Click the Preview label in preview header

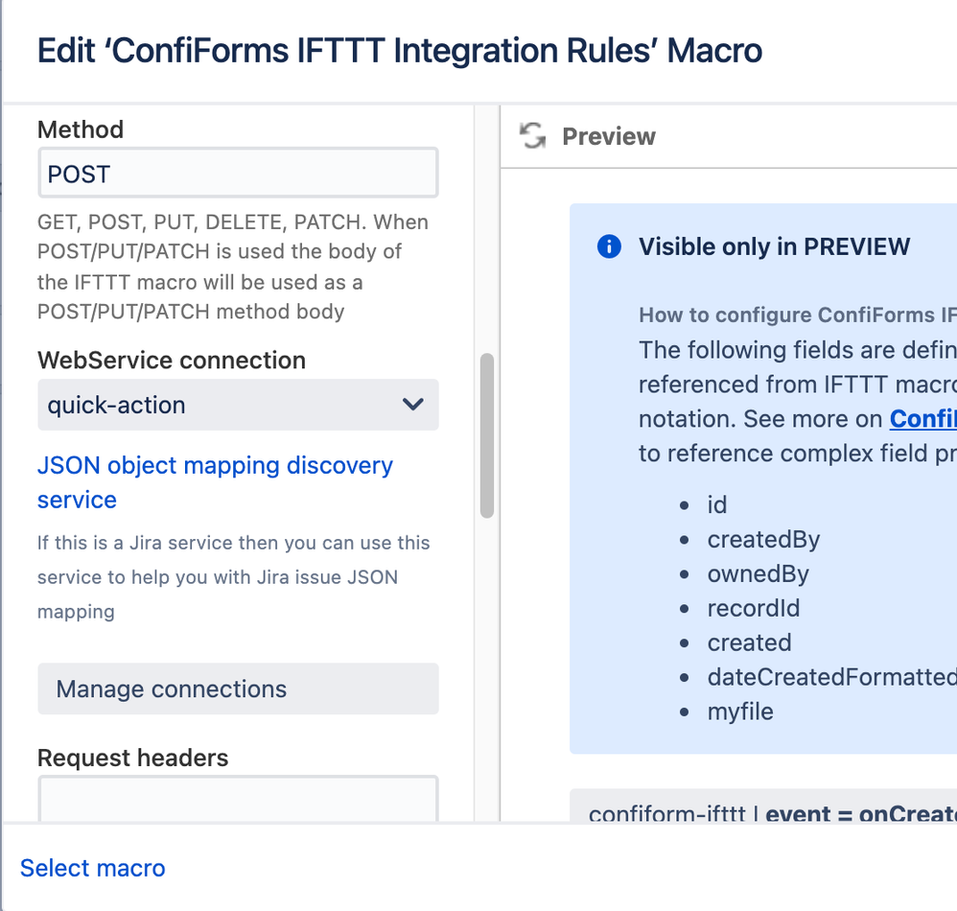point(609,136)
